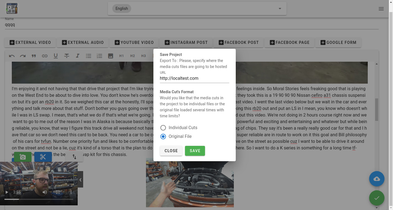
Task: Click the English language chip
Action: (x=122, y=8)
